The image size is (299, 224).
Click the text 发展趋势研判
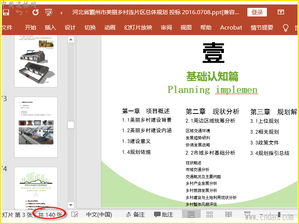(x=198, y=138)
